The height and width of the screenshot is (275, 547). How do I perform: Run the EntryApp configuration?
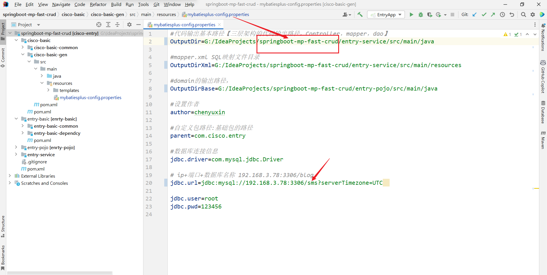coord(411,14)
